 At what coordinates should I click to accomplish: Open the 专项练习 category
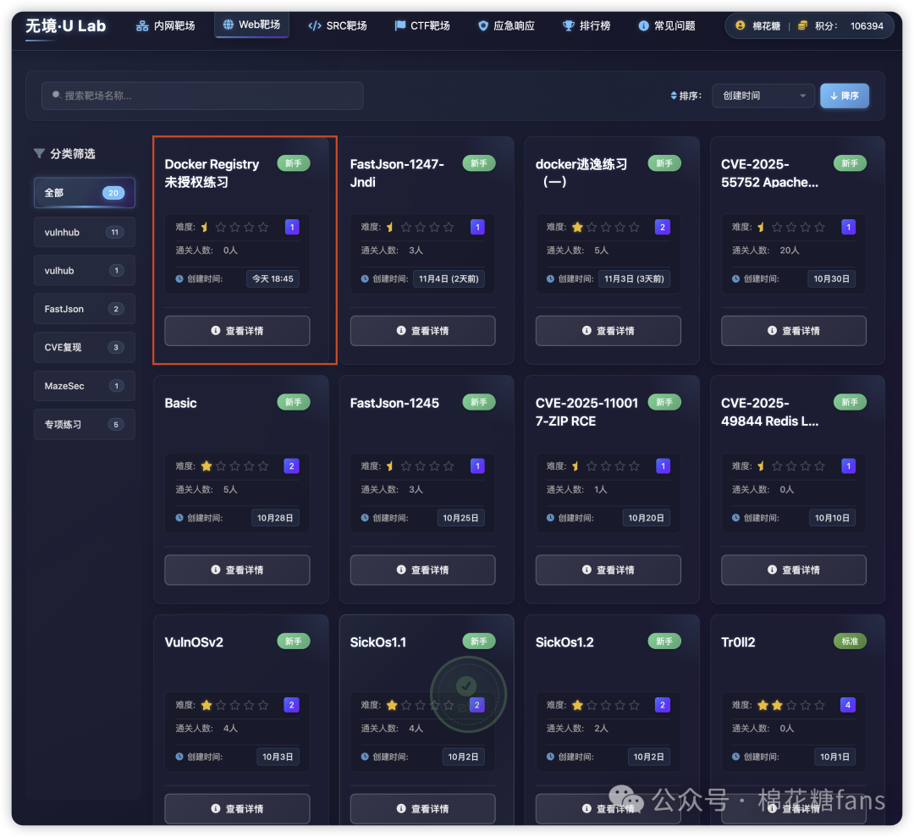click(85, 424)
